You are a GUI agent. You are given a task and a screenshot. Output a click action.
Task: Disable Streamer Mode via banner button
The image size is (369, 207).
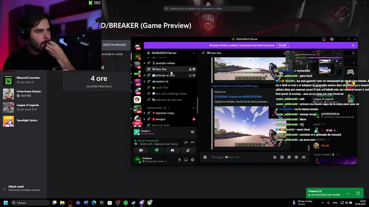point(282,45)
